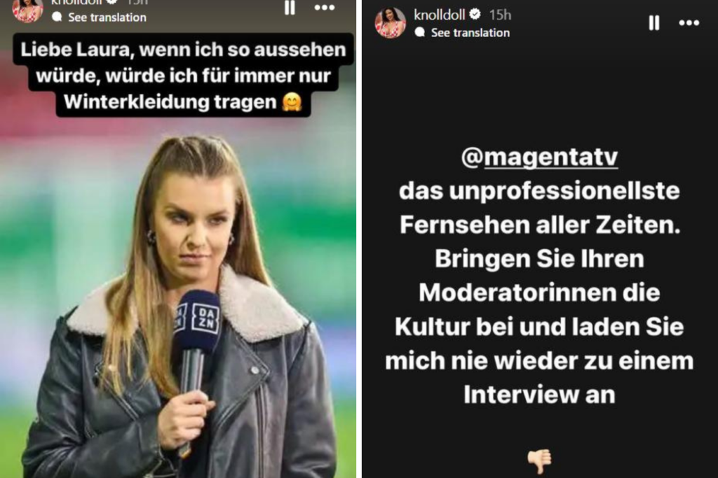This screenshot has height=478, width=718.
Task: Click the verified badge next to knolldoll
Action: click(x=475, y=14)
